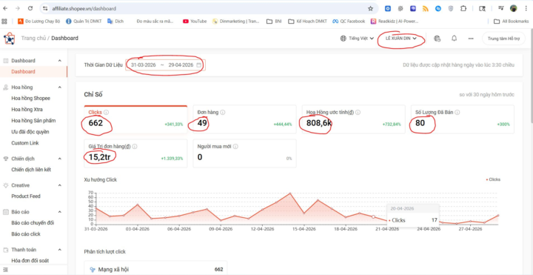Collapse the sidebar with the bottom menu icon

pos(5,270)
